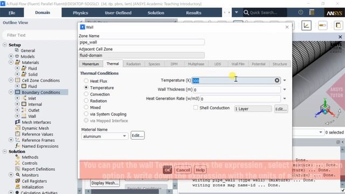Click the Monitors icon
The image size is (345, 194).
click(x=17, y=175)
